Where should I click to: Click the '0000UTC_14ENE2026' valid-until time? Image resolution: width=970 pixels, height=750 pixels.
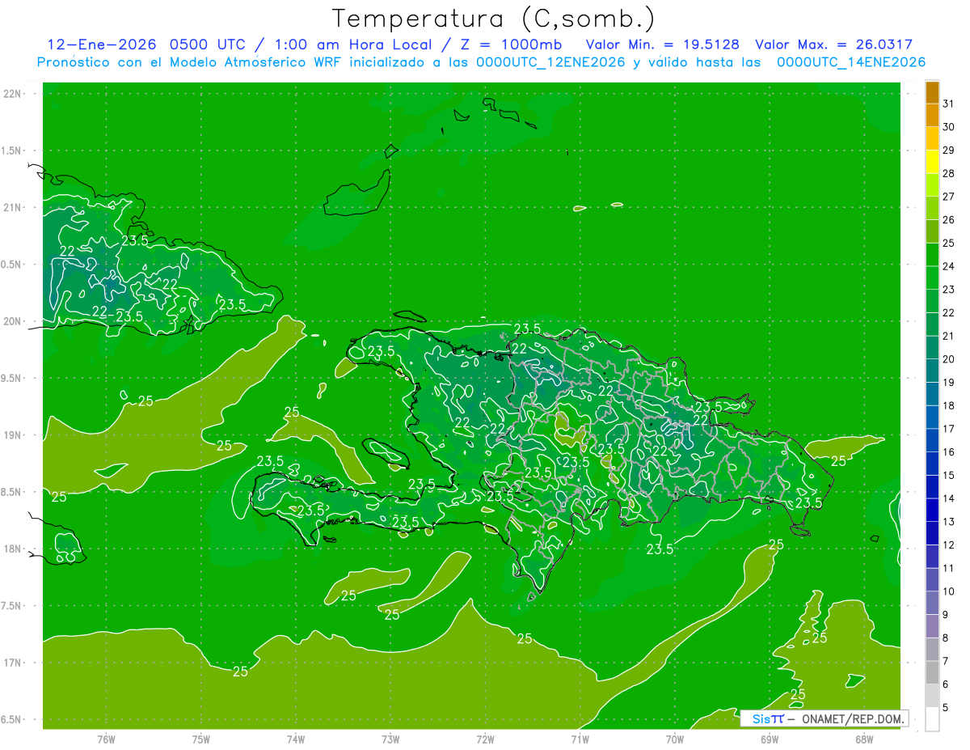coord(850,62)
